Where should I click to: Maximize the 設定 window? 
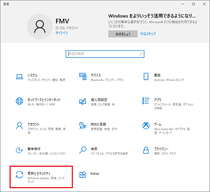194,4
